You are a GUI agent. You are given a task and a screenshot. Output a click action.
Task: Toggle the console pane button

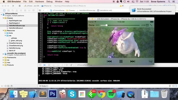point(176,86)
